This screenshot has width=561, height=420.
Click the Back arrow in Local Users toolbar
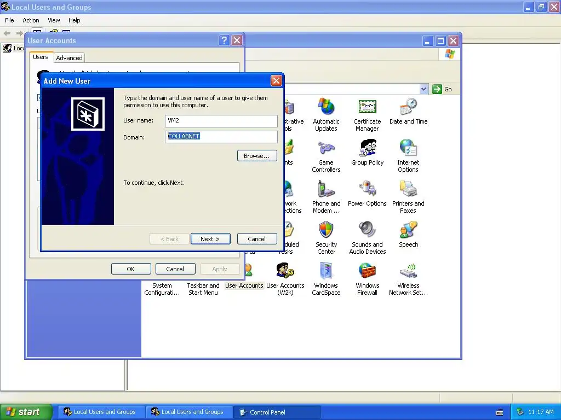pyautogui.click(x=7, y=33)
